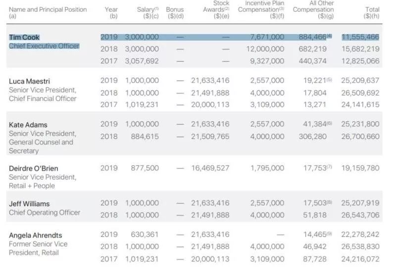Click the Total column header
This screenshot has height=267, width=394.
click(372, 9)
